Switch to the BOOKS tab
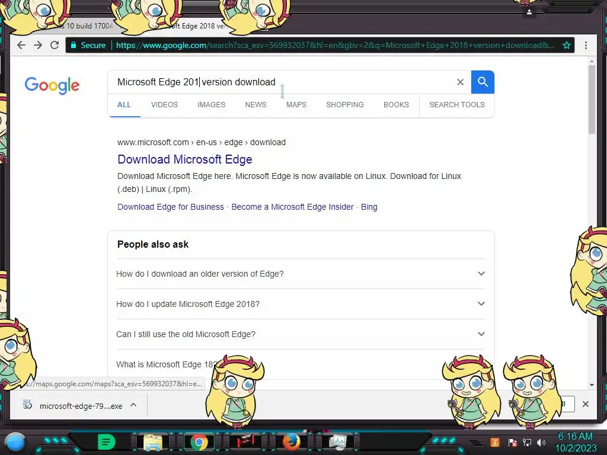 click(396, 105)
